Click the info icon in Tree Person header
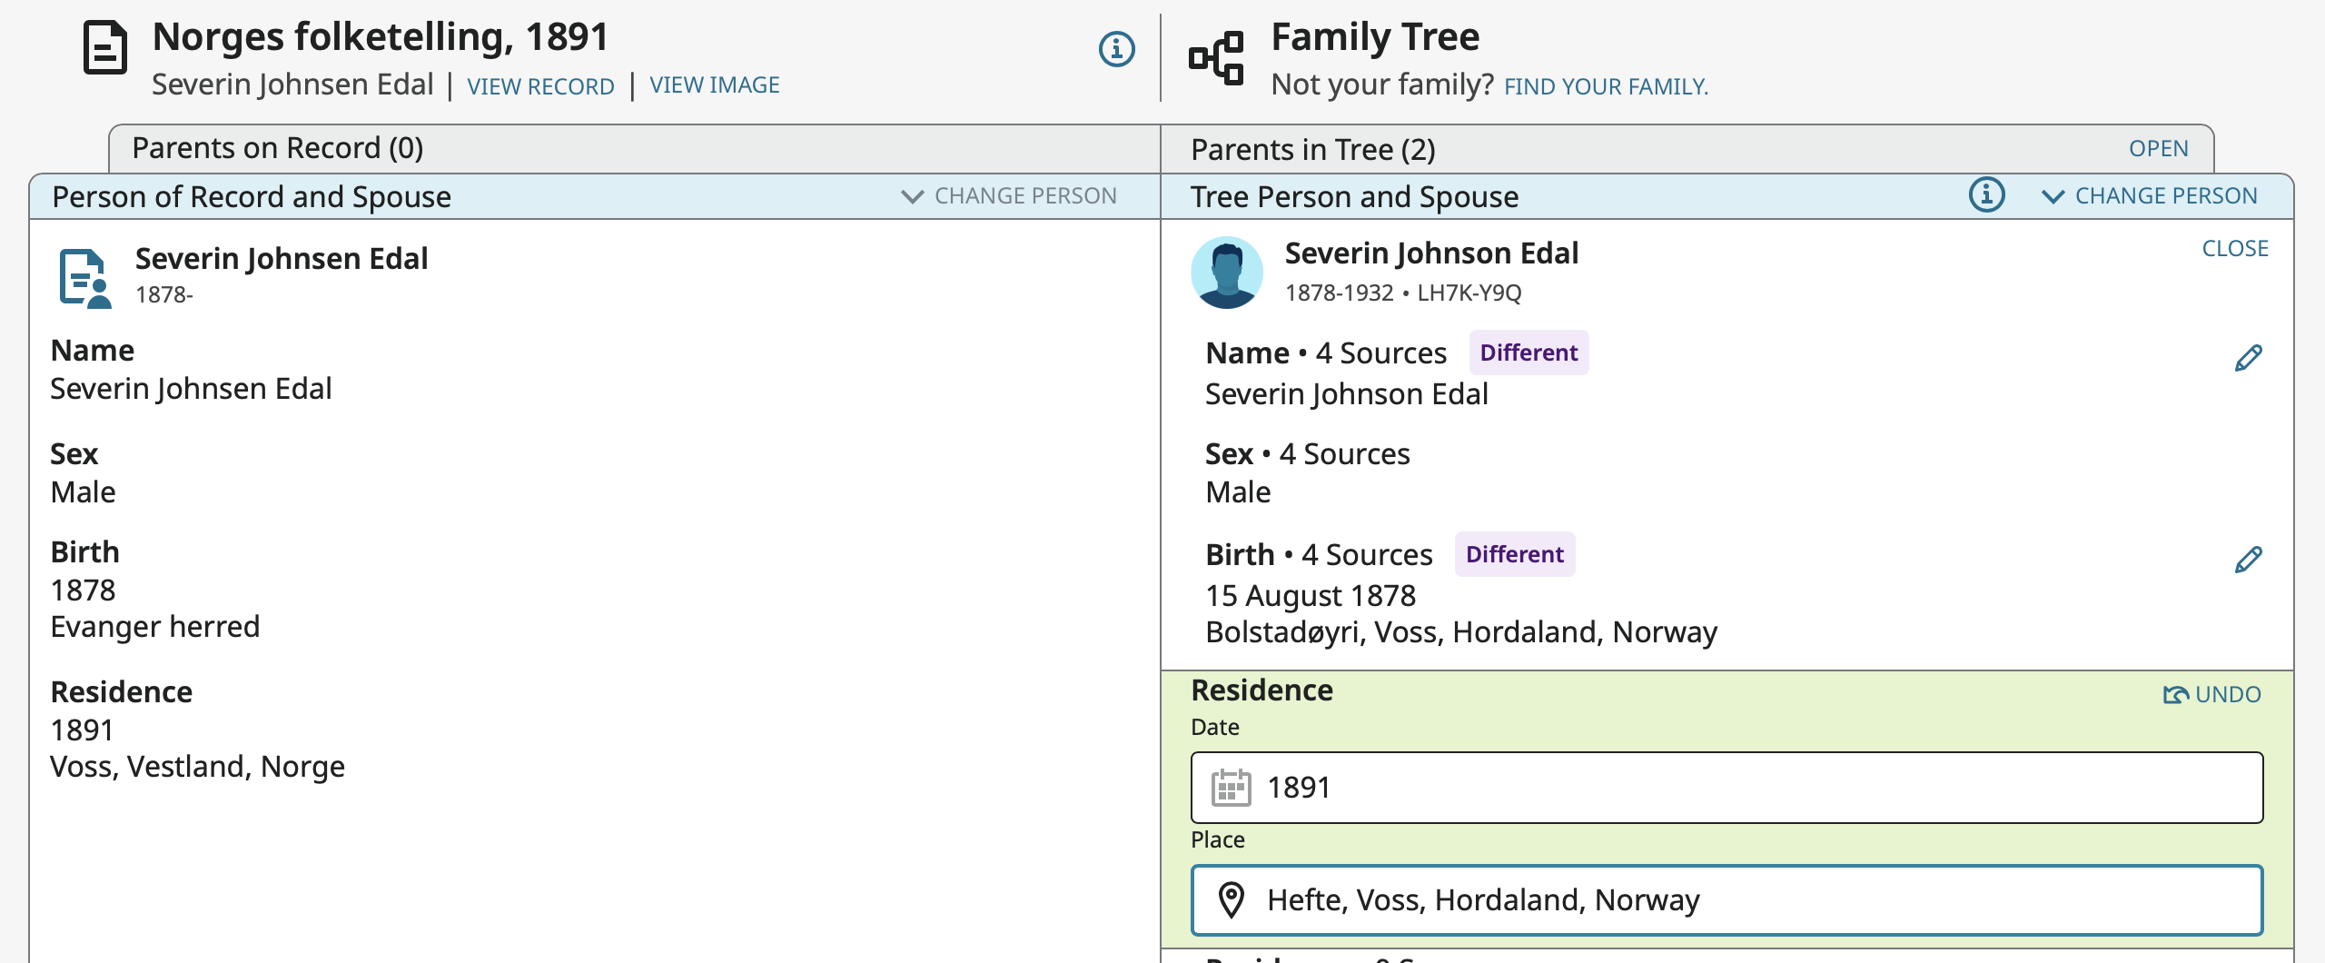 click(1986, 195)
